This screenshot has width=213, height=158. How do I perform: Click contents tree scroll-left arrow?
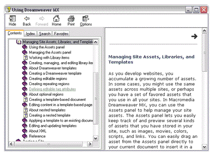click(12, 144)
